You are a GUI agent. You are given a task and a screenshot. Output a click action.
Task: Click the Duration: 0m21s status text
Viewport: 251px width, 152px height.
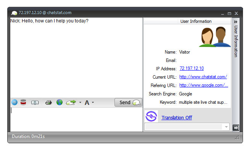click(x=28, y=136)
